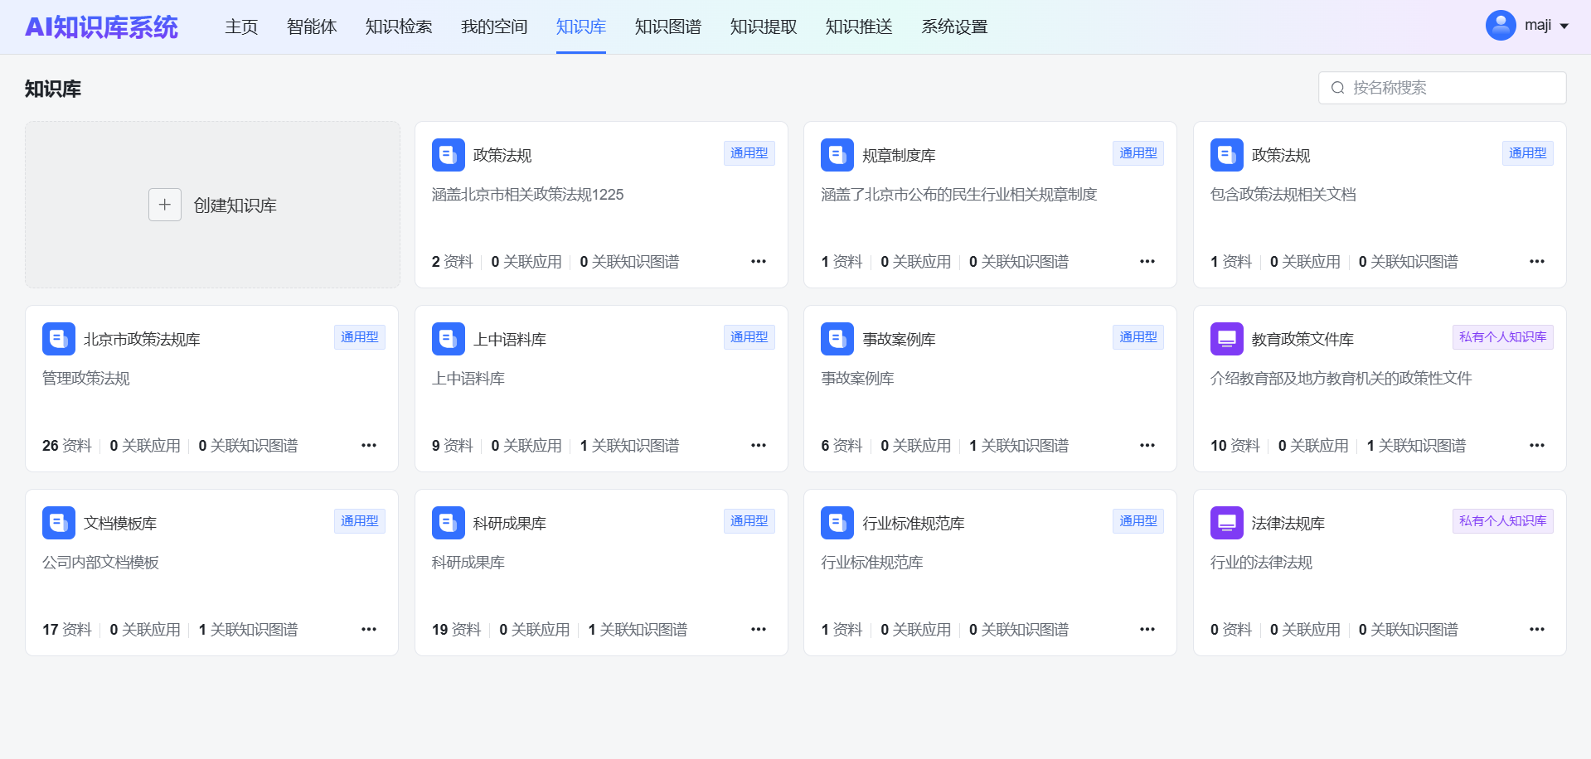Click the 法律法规库 purple icon
Viewport: 1591px width, 759px height.
pyautogui.click(x=1226, y=523)
